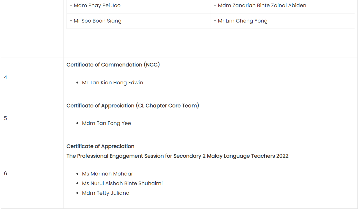358x209 pixels.
Task: Click the row number 5 cell
Action: point(32,118)
